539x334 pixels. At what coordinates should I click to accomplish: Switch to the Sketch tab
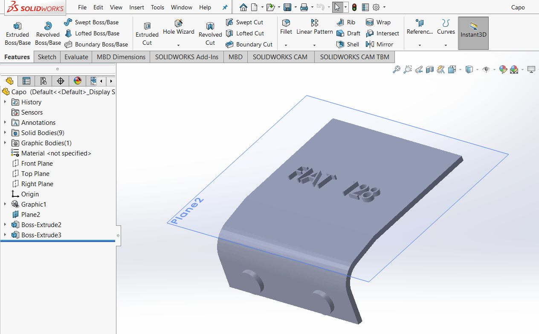coord(47,57)
